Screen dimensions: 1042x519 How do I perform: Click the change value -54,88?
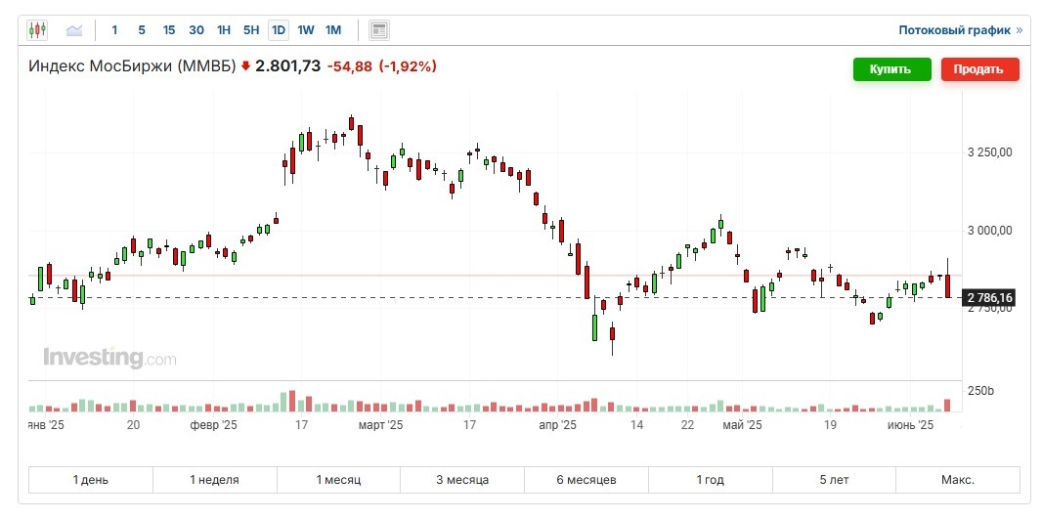point(350,66)
